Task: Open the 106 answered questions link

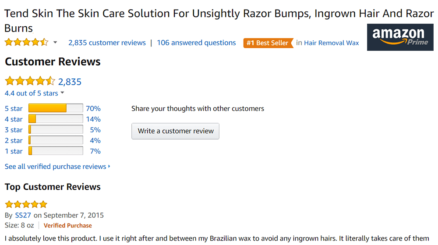Action: (x=196, y=43)
